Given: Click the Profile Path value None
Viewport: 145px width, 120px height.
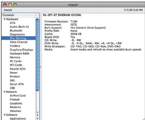Looking at the screenshot, I should (x=74, y=31).
